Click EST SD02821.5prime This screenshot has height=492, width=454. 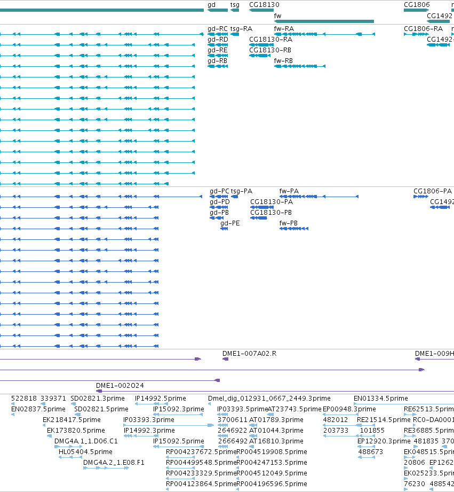pyautogui.click(x=101, y=409)
